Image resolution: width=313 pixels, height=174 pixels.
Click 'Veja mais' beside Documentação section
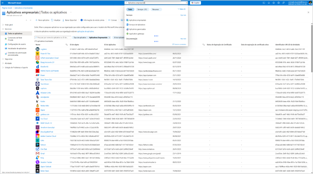[x=183, y=39]
